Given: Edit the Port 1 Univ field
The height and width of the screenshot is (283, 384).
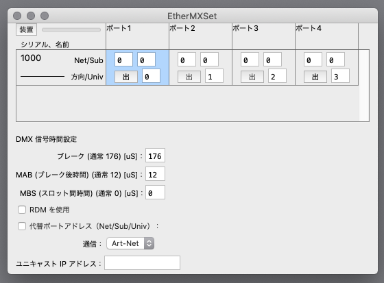Looking at the screenshot, I should (x=151, y=76).
